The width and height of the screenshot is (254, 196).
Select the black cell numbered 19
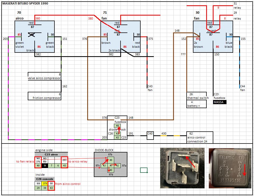click(x=44, y=165)
